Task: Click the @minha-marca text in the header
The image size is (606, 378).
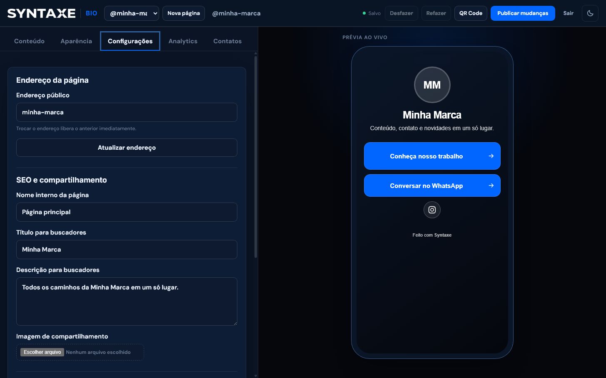Action: tap(236, 13)
